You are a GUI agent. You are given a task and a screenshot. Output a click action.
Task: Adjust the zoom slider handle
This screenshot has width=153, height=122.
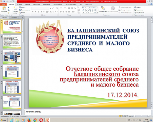tap(141, 116)
